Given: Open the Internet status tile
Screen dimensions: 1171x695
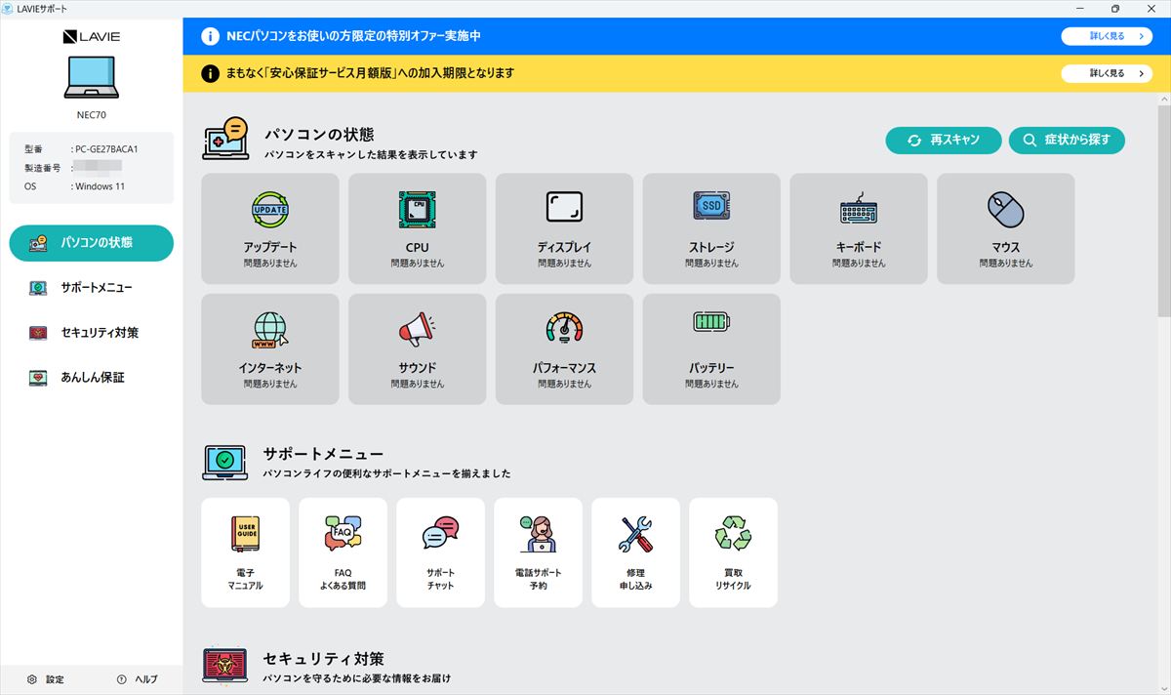Looking at the screenshot, I should pos(270,349).
